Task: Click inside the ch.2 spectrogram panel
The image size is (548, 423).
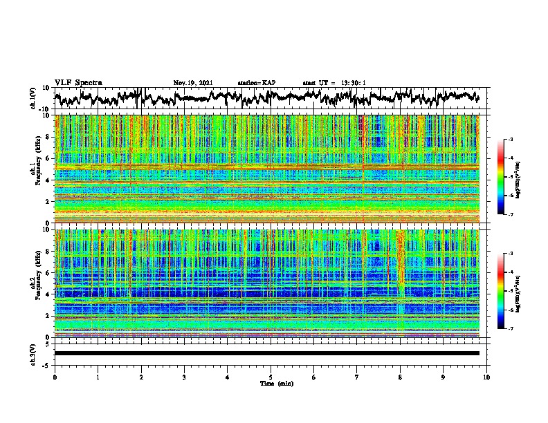Action: (x=267, y=283)
